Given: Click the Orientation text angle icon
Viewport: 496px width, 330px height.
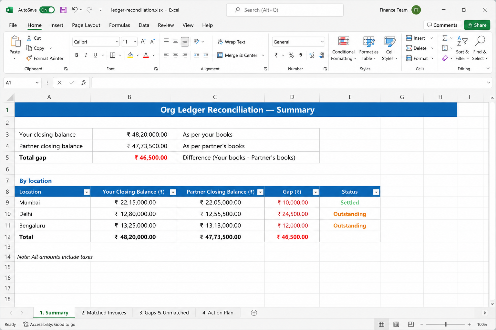Looking at the screenshot, I should point(196,42).
